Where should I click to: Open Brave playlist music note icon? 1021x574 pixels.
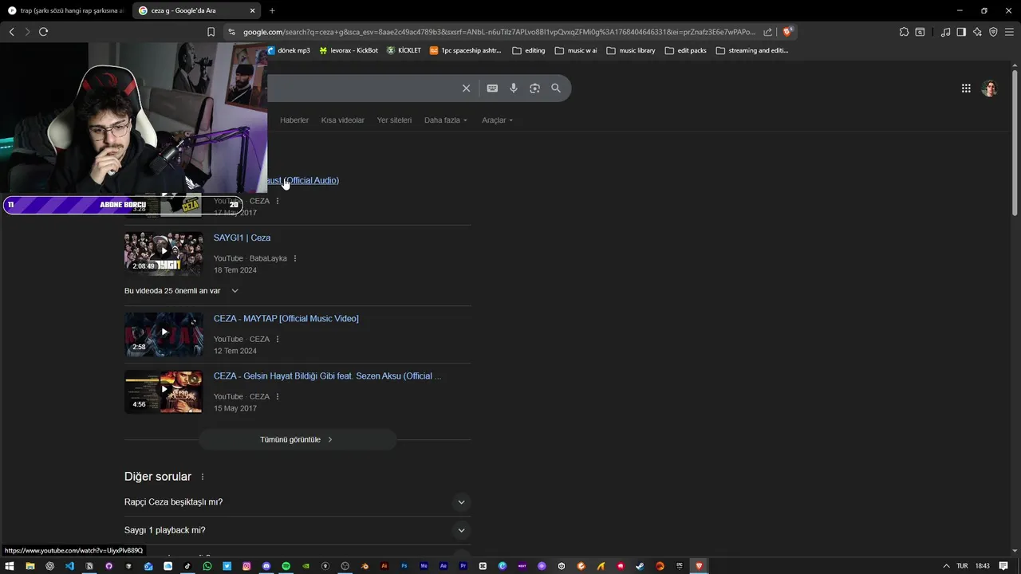pos(945,32)
